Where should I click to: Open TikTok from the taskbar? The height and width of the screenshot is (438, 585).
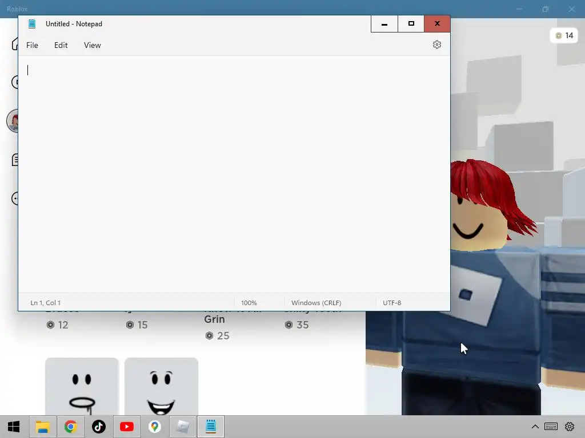tap(99, 427)
